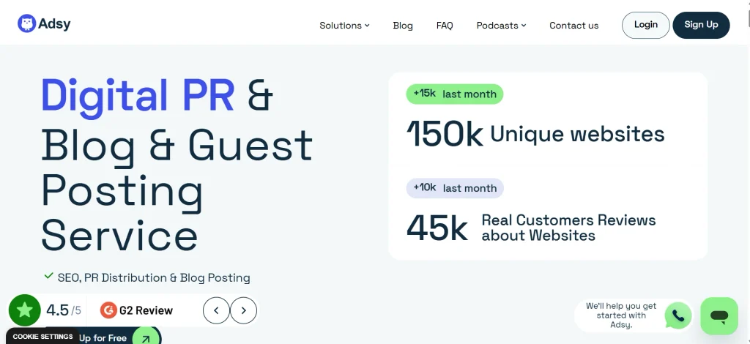Click the 'We'll help you get started' message
Viewport: 750px width, 344px height.
(x=621, y=315)
